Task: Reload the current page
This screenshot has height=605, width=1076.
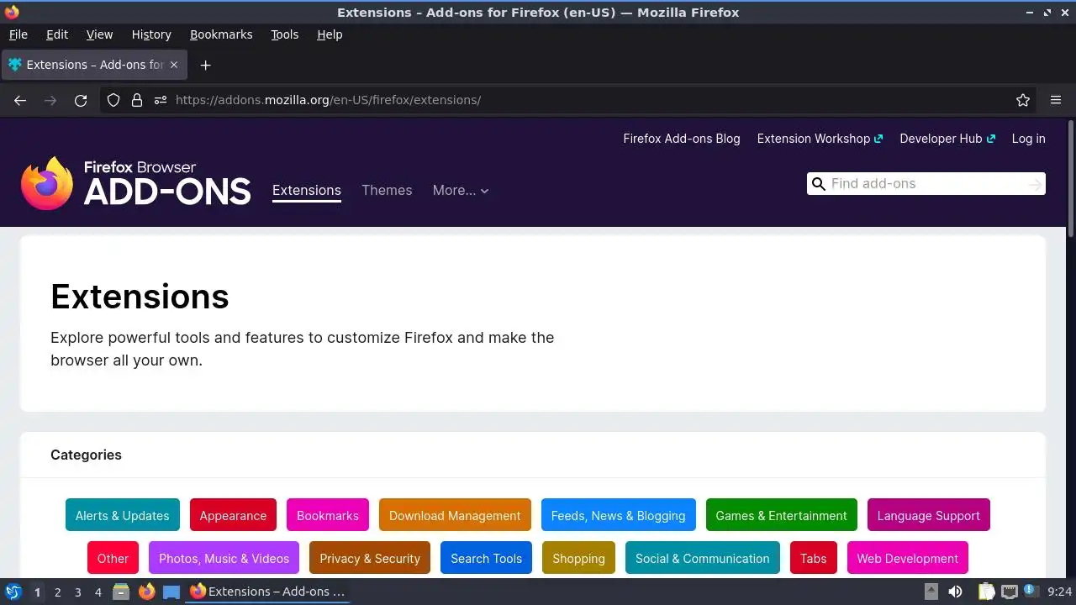Action: pos(81,100)
